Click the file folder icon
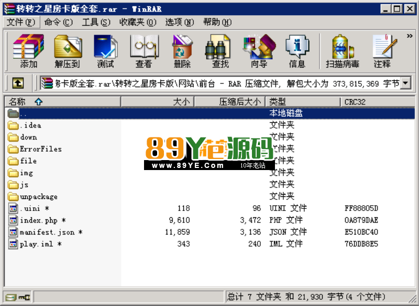Viewport: 419px width, 306px height. click(13, 161)
